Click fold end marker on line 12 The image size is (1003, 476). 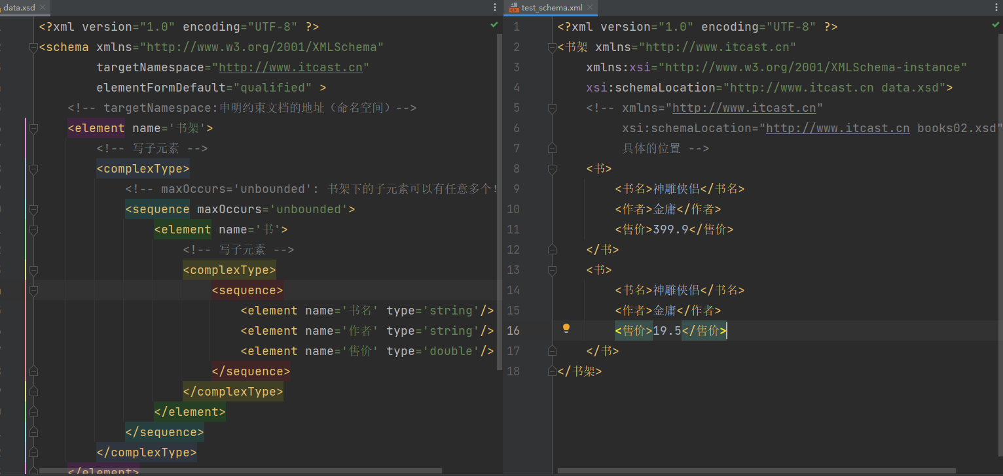[552, 250]
